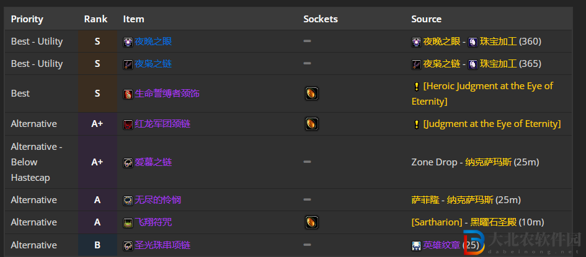Click the 夜枭之链 item icon

point(128,64)
